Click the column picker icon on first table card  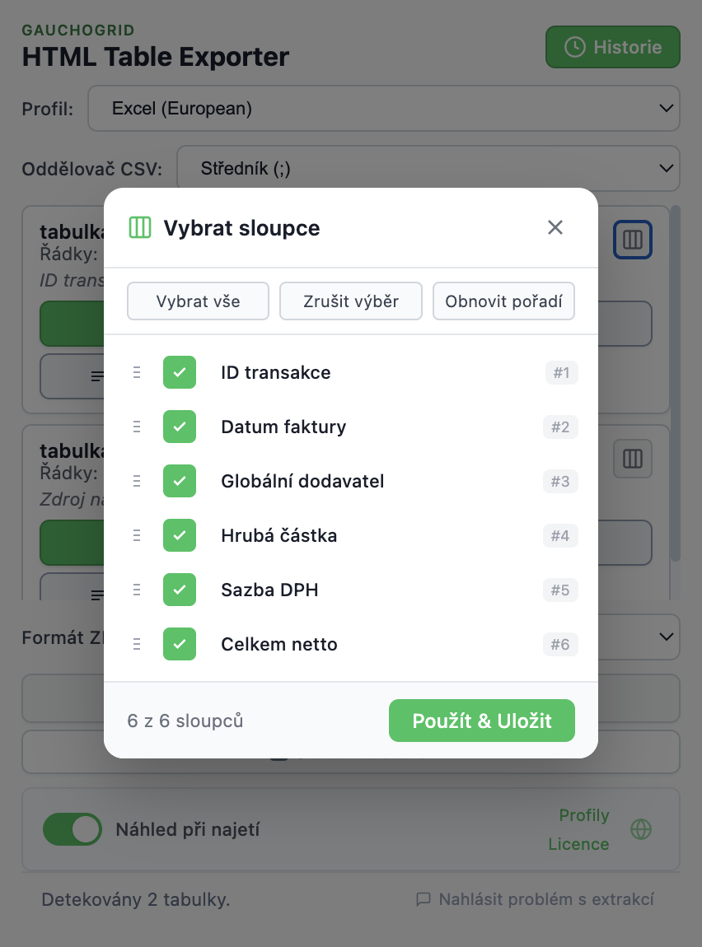point(633,240)
